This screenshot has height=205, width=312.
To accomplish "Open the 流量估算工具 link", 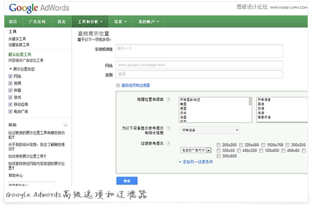I will 19,45.
